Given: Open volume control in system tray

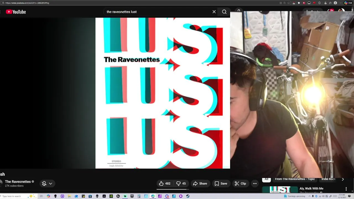Looking at the screenshot, I should coord(323,196).
